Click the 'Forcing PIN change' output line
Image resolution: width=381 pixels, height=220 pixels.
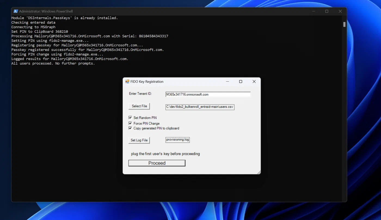[x=57, y=54]
